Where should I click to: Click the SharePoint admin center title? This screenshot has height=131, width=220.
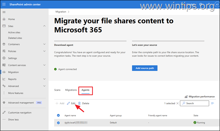25,5
